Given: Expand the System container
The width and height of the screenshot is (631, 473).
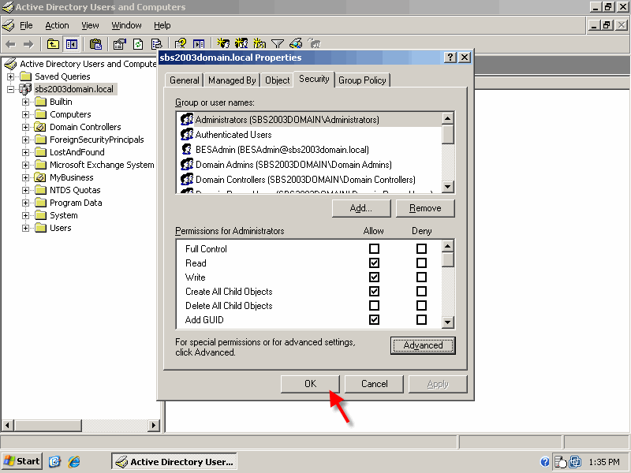Looking at the screenshot, I should pyautogui.click(x=25, y=215).
